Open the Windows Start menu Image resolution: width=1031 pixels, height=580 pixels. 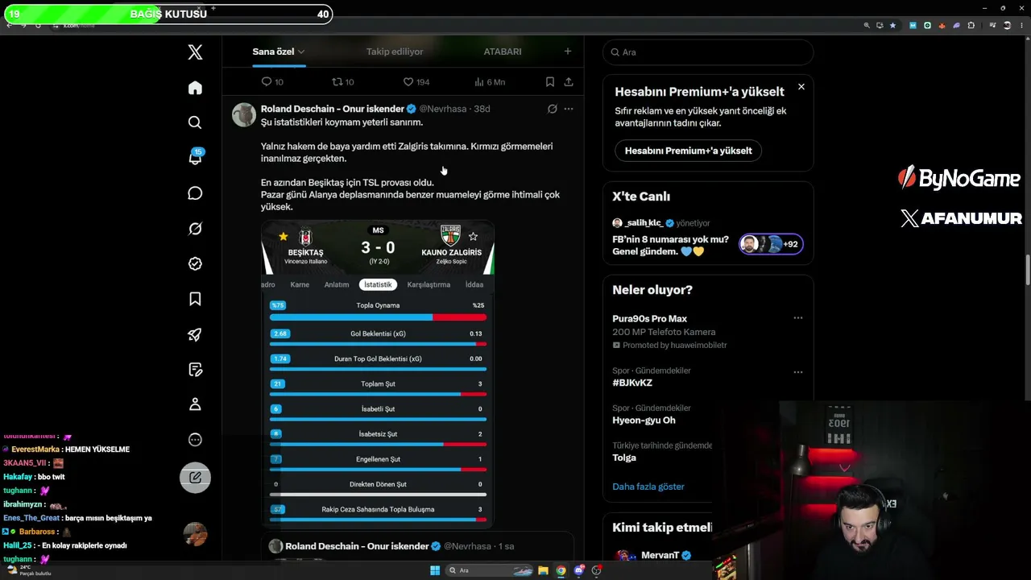[435, 570]
